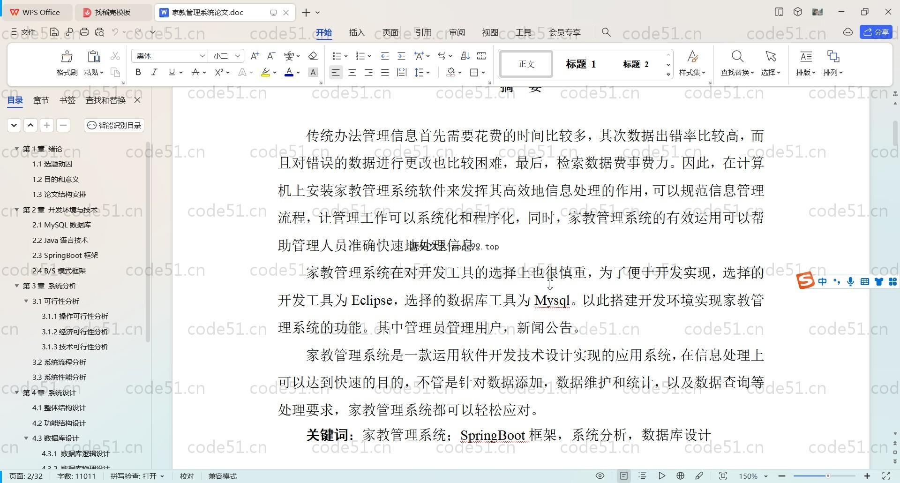The width and height of the screenshot is (900, 483).
Task: Click the eye protection mode icon in status bar
Action: pos(600,475)
